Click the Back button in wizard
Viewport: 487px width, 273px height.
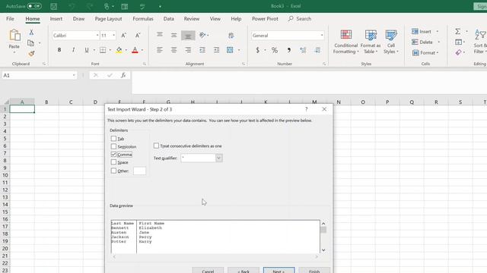coord(243,271)
